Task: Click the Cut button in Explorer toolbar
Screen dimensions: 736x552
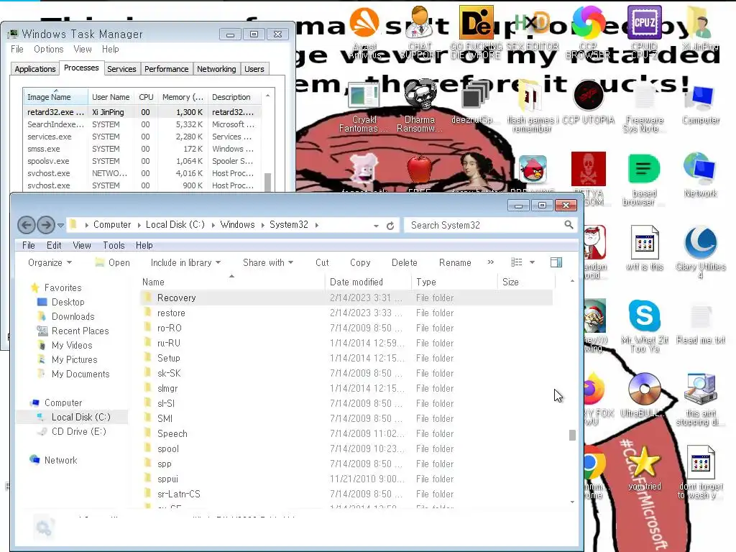Action: (x=322, y=263)
